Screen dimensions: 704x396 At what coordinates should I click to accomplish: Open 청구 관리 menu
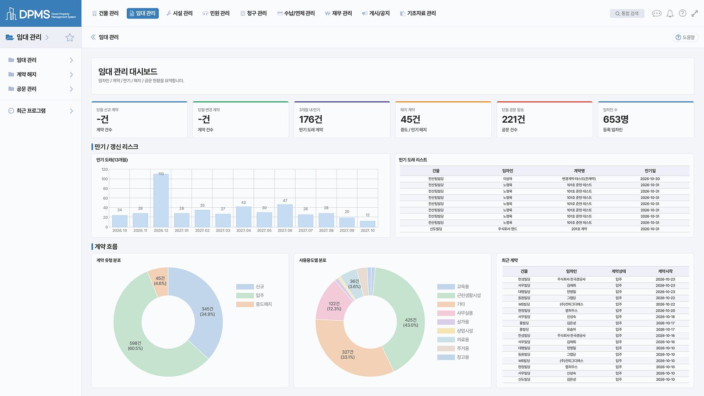[x=253, y=13]
